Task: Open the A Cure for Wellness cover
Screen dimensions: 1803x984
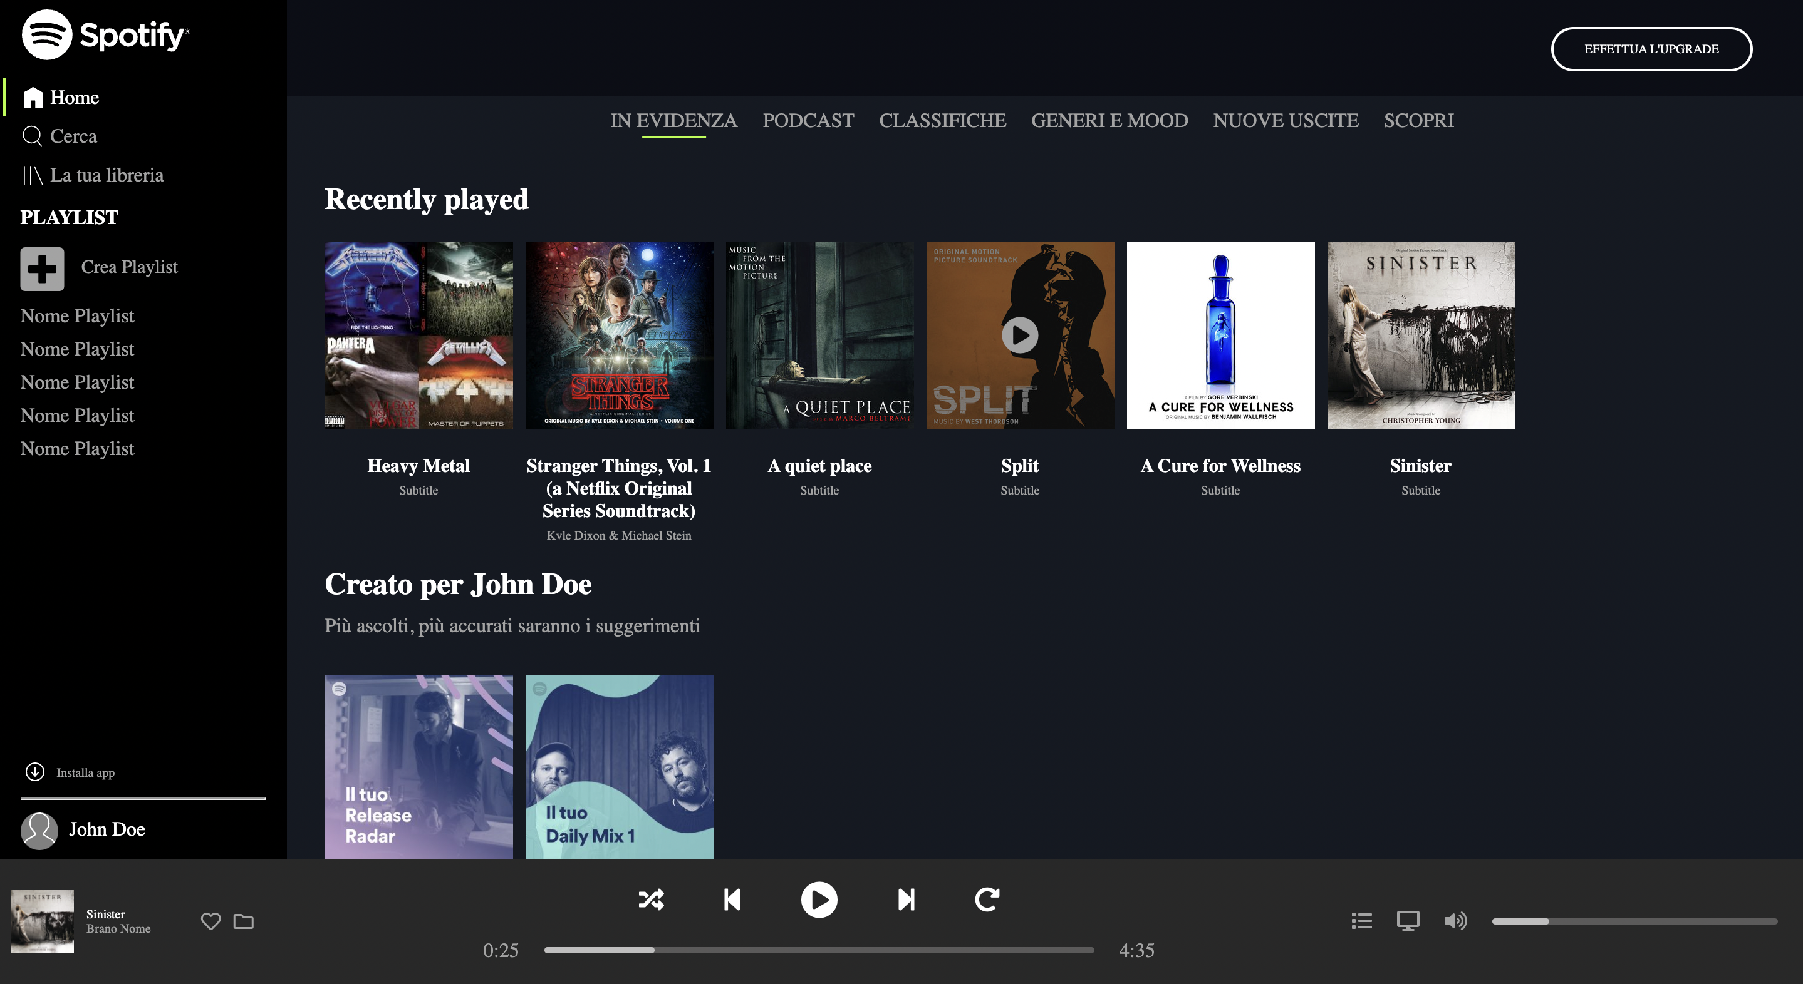Action: pyautogui.click(x=1220, y=336)
